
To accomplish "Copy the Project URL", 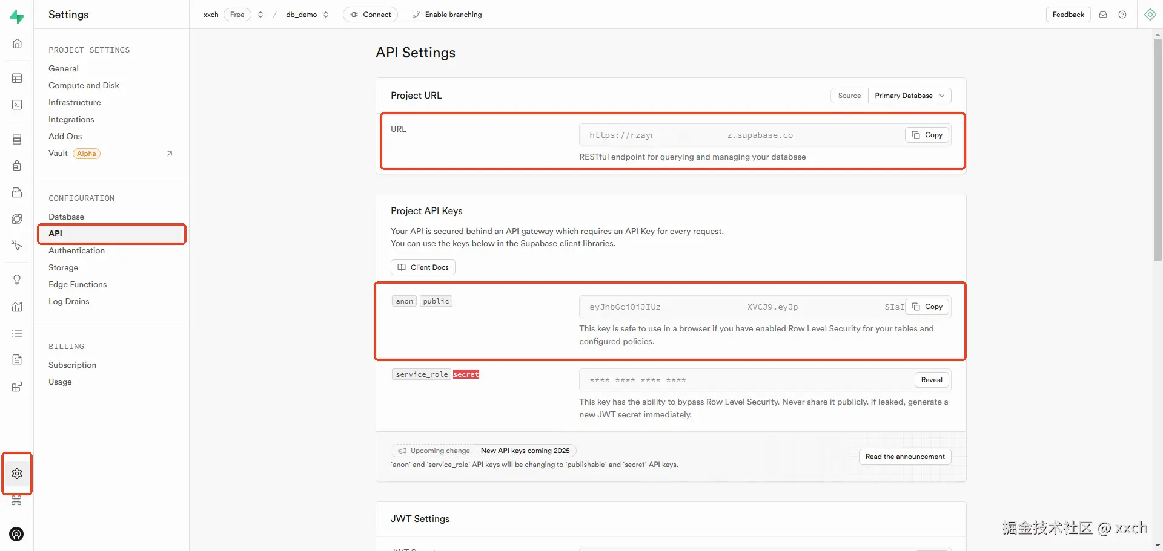I will click(927, 135).
